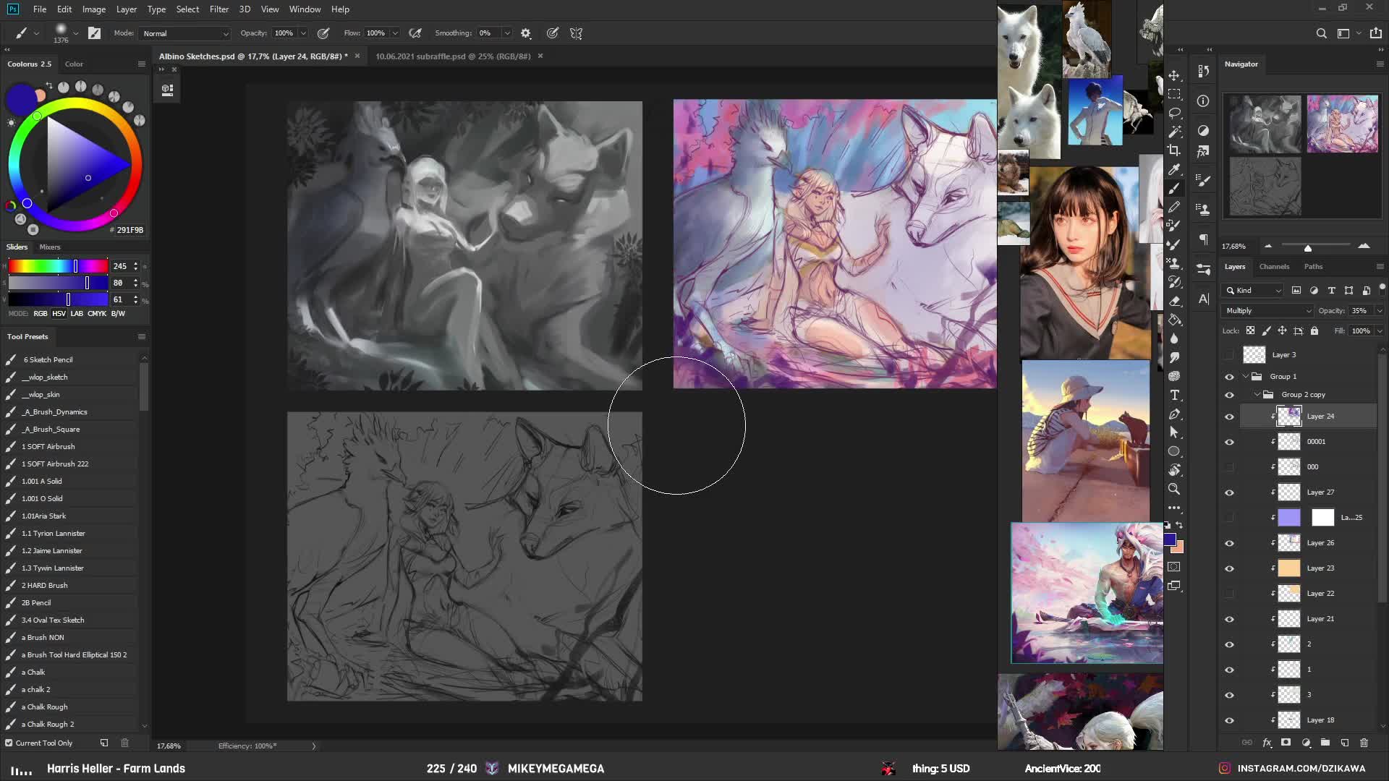Select CMYK color mode
This screenshot has height=781, width=1389.
click(x=97, y=314)
